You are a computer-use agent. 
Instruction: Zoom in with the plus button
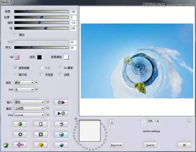pyautogui.click(x=158, y=121)
